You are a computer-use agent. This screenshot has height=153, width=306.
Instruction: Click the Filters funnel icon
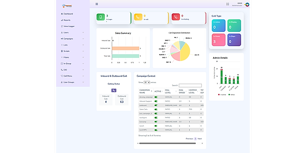click(62, 57)
